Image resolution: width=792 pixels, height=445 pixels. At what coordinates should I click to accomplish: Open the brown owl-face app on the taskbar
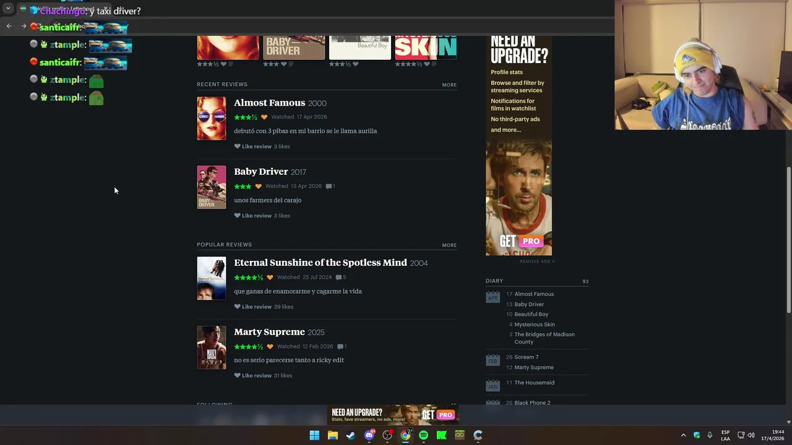pos(460,435)
